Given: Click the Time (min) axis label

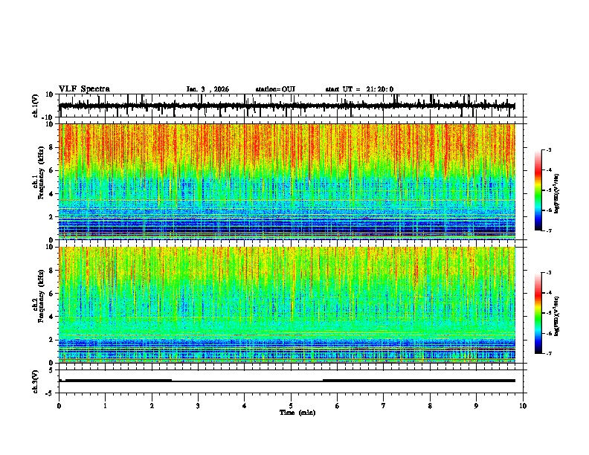Looking at the screenshot, I should pos(297,413).
